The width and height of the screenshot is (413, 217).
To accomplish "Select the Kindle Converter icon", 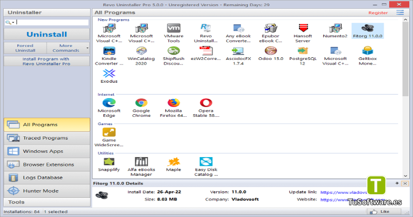I will tap(109, 51).
